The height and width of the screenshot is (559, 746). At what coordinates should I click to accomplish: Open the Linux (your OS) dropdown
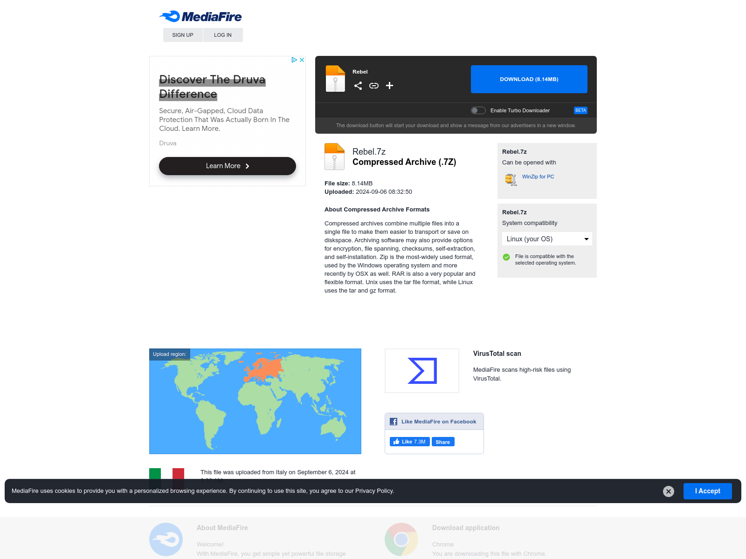pyautogui.click(x=547, y=239)
